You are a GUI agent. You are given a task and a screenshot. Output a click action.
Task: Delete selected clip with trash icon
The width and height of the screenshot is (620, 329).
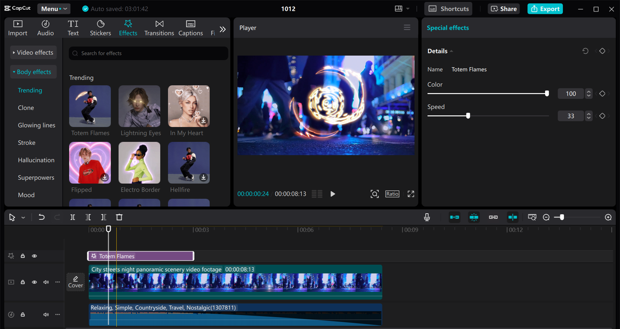[119, 218]
